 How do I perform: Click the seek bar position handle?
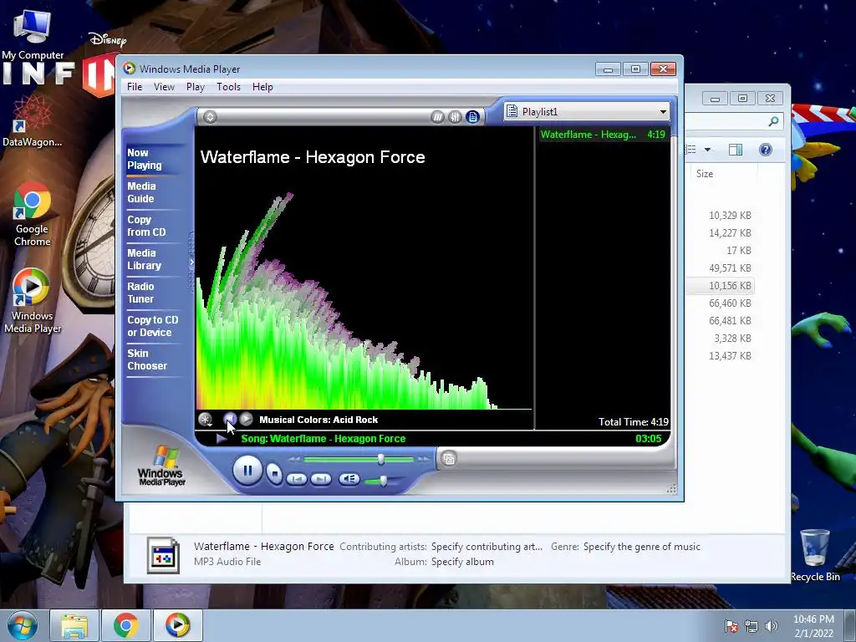pyautogui.click(x=381, y=460)
